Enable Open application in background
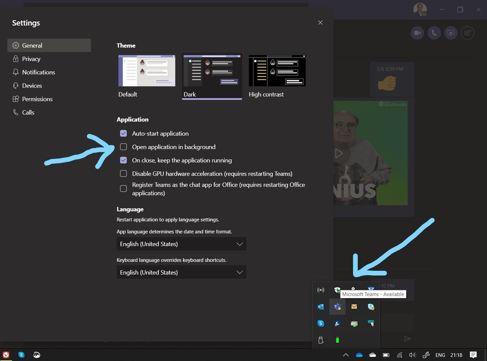 (123, 147)
